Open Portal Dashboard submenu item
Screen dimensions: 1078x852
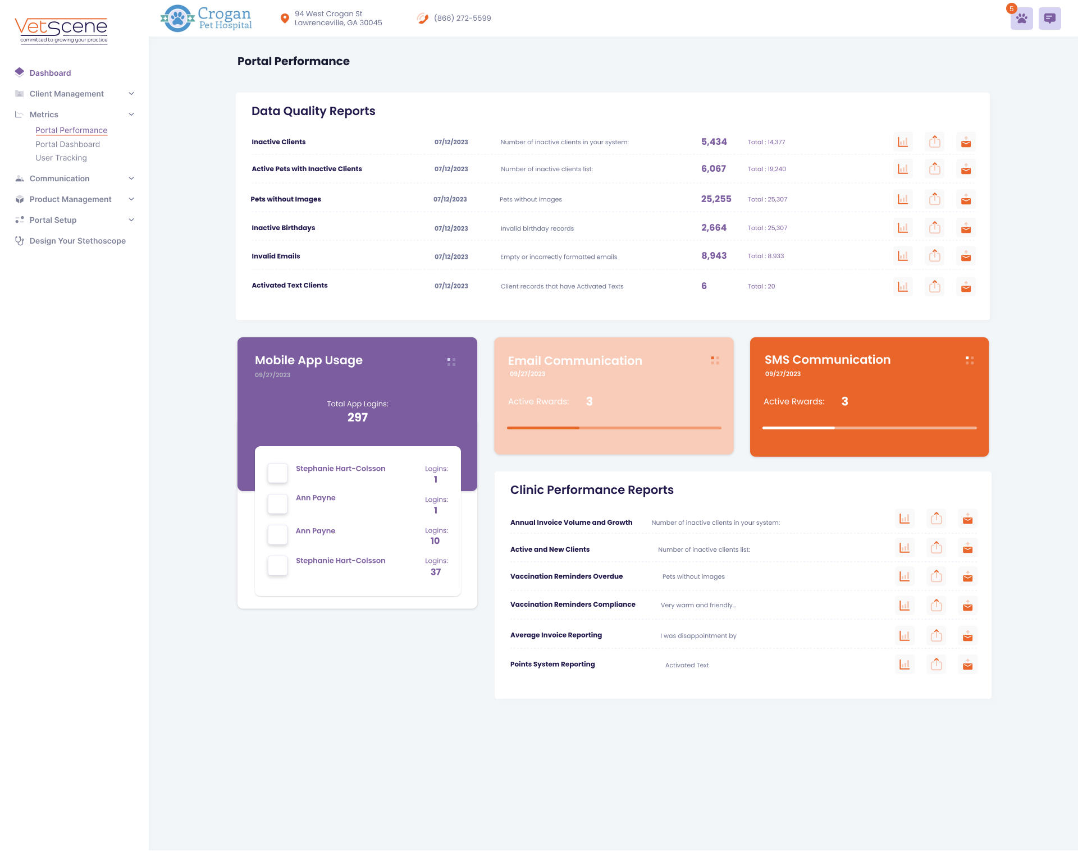(x=67, y=144)
